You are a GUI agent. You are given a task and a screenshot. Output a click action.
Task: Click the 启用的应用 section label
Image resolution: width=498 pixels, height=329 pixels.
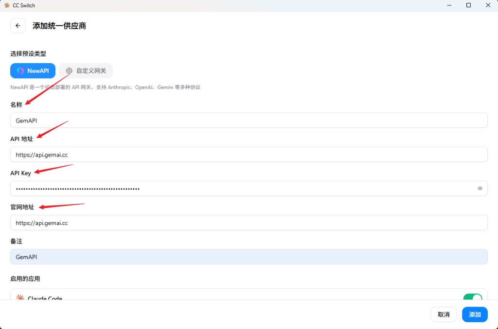point(25,279)
